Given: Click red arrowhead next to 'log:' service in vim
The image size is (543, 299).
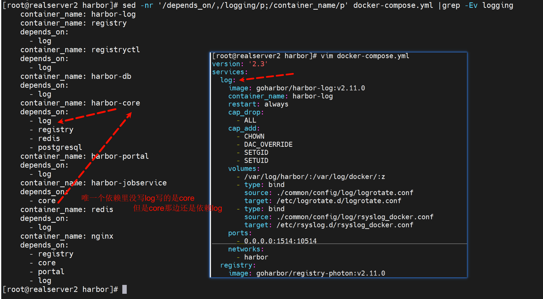Looking at the screenshot, I should pos(242,79).
